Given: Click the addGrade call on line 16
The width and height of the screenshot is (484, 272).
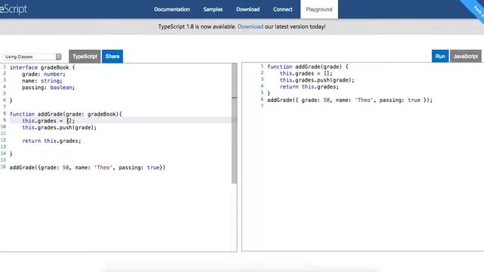Looking at the screenshot, I should point(88,168).
